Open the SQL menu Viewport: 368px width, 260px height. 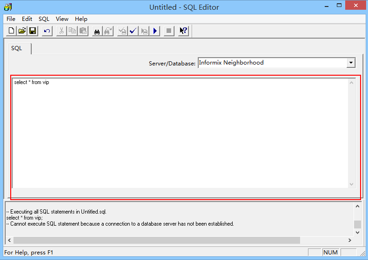click(x=44, y=19)
